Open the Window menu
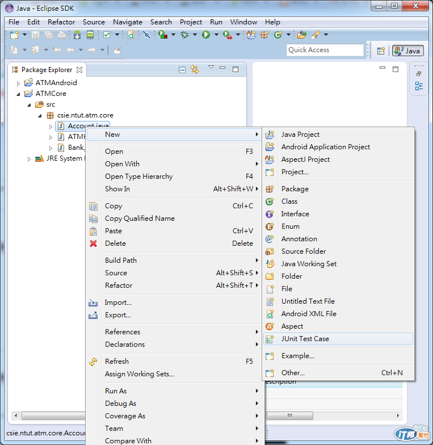Image resolution: width=433 pixels, height=445 pixels. [x=243, y=22]
